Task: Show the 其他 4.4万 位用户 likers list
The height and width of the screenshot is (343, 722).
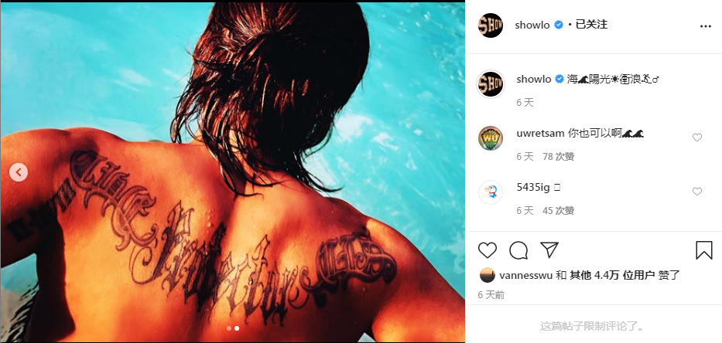Action: pyautogui.click(x=612, y=275)
